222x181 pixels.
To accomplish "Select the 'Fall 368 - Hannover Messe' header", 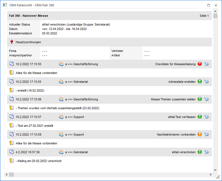I will 29,16.
